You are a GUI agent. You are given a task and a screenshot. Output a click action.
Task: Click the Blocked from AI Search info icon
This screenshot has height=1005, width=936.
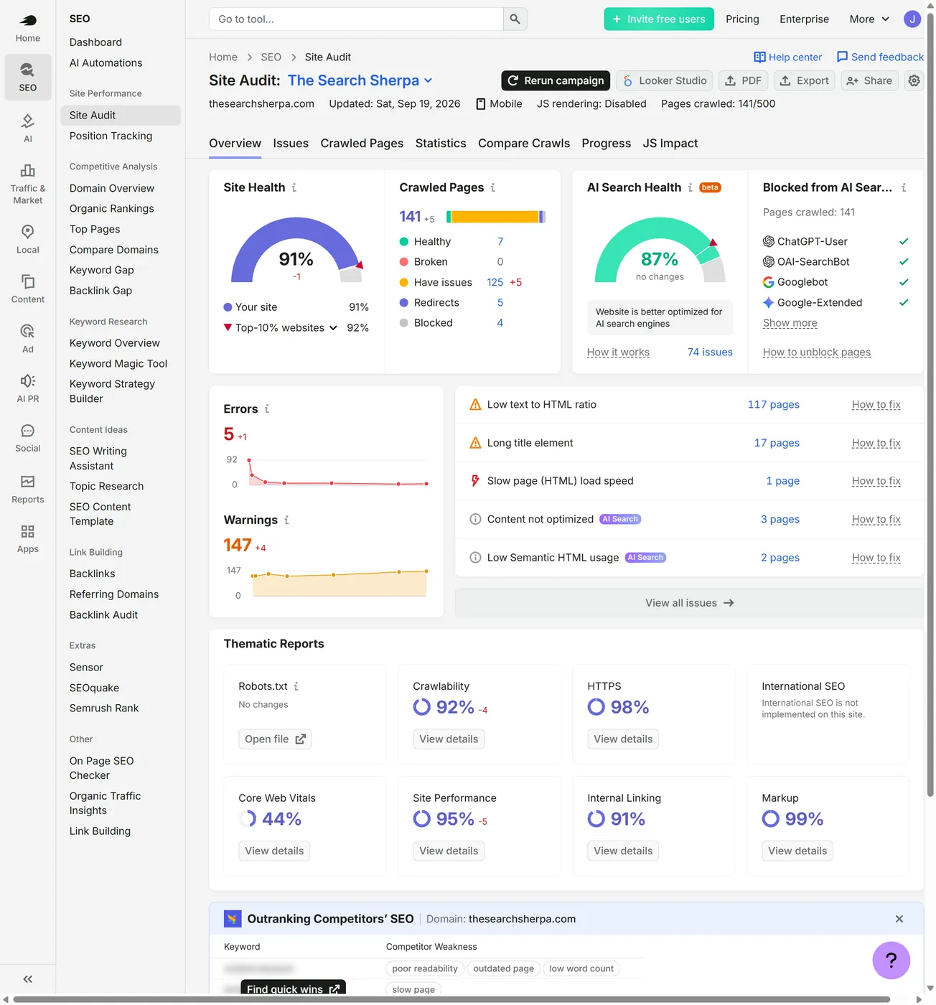pos(904,187)
